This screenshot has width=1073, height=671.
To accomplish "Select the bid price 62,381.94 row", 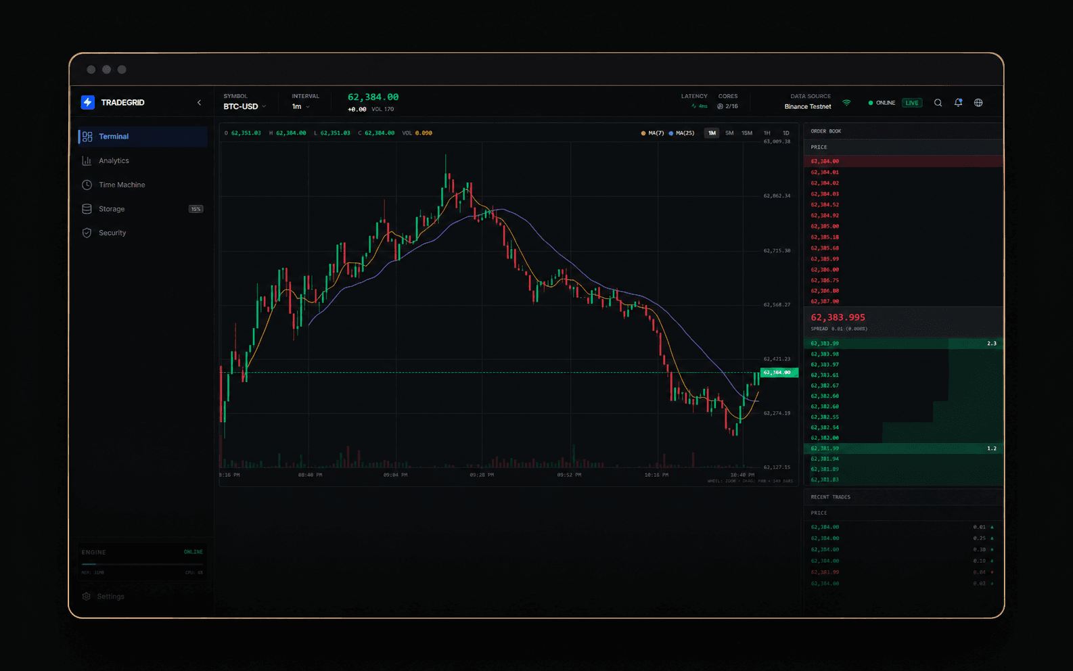I will coord(903,459).
